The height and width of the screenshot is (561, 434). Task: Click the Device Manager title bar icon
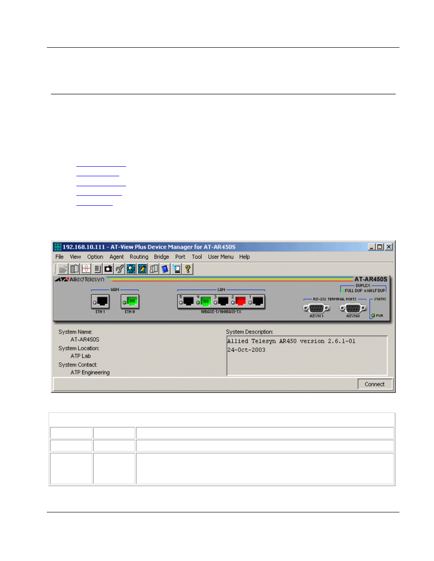58,247
